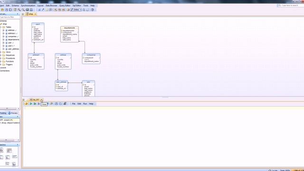Open the Tools menu in the menu bar
This screenshot has height=171, width=304.
coord(85,6)
